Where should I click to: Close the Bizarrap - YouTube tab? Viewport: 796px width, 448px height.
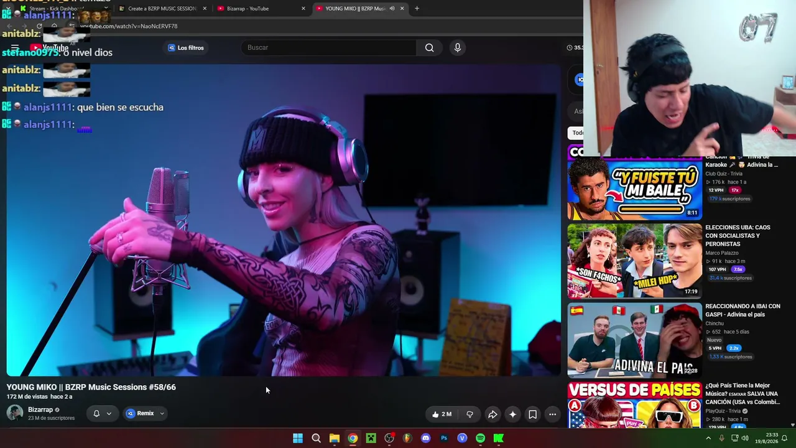click(303, 9)
